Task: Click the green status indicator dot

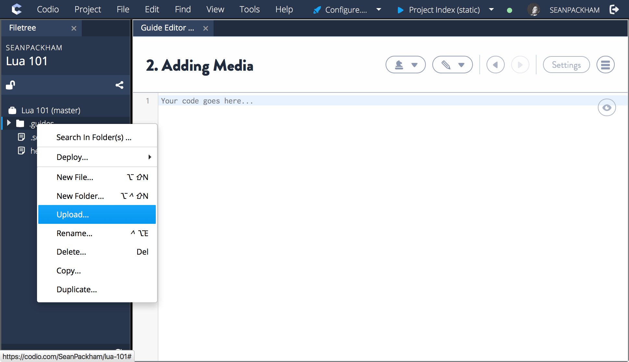Action: click(x=509, y=10)
